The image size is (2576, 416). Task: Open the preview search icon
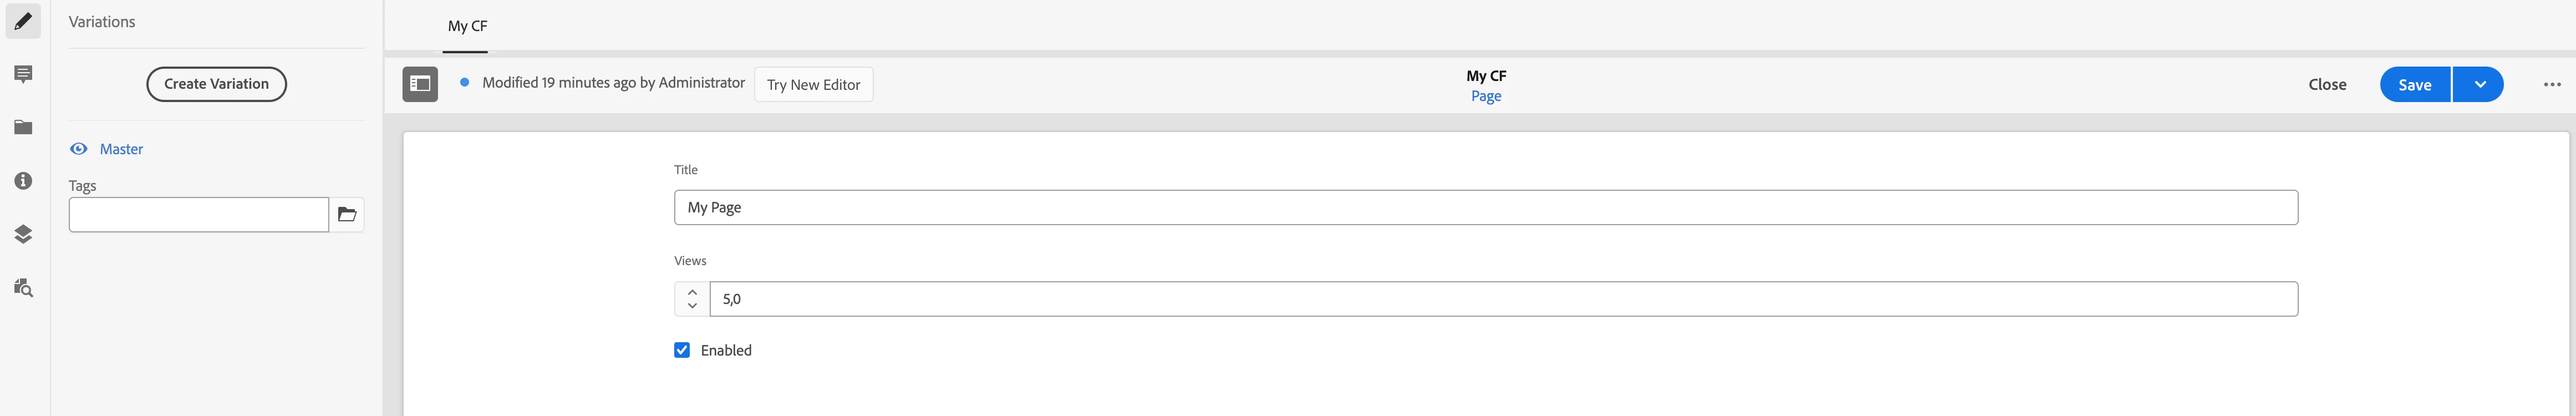[x=23, y=288]
